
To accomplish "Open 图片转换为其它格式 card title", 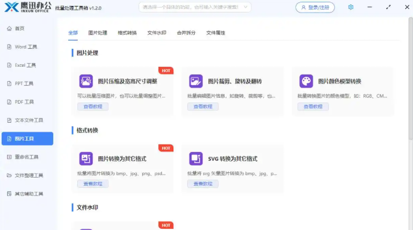I will pos(122,159).
